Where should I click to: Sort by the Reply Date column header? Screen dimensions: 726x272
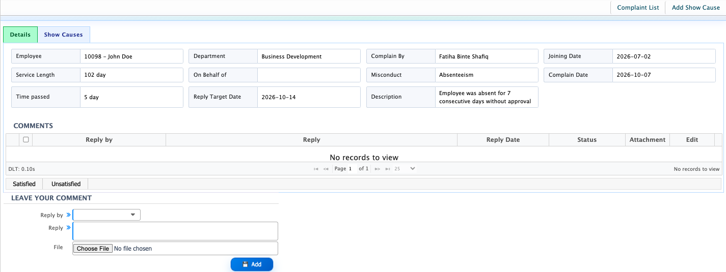point(503,140)
